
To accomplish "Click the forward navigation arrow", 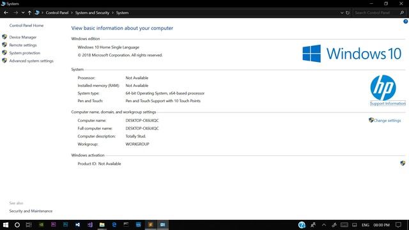I will pyautogui.click(x=15, y=13).
